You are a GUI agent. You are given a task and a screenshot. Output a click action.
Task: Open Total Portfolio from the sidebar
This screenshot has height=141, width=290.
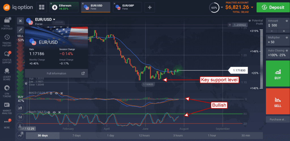[x=7, y=24]
